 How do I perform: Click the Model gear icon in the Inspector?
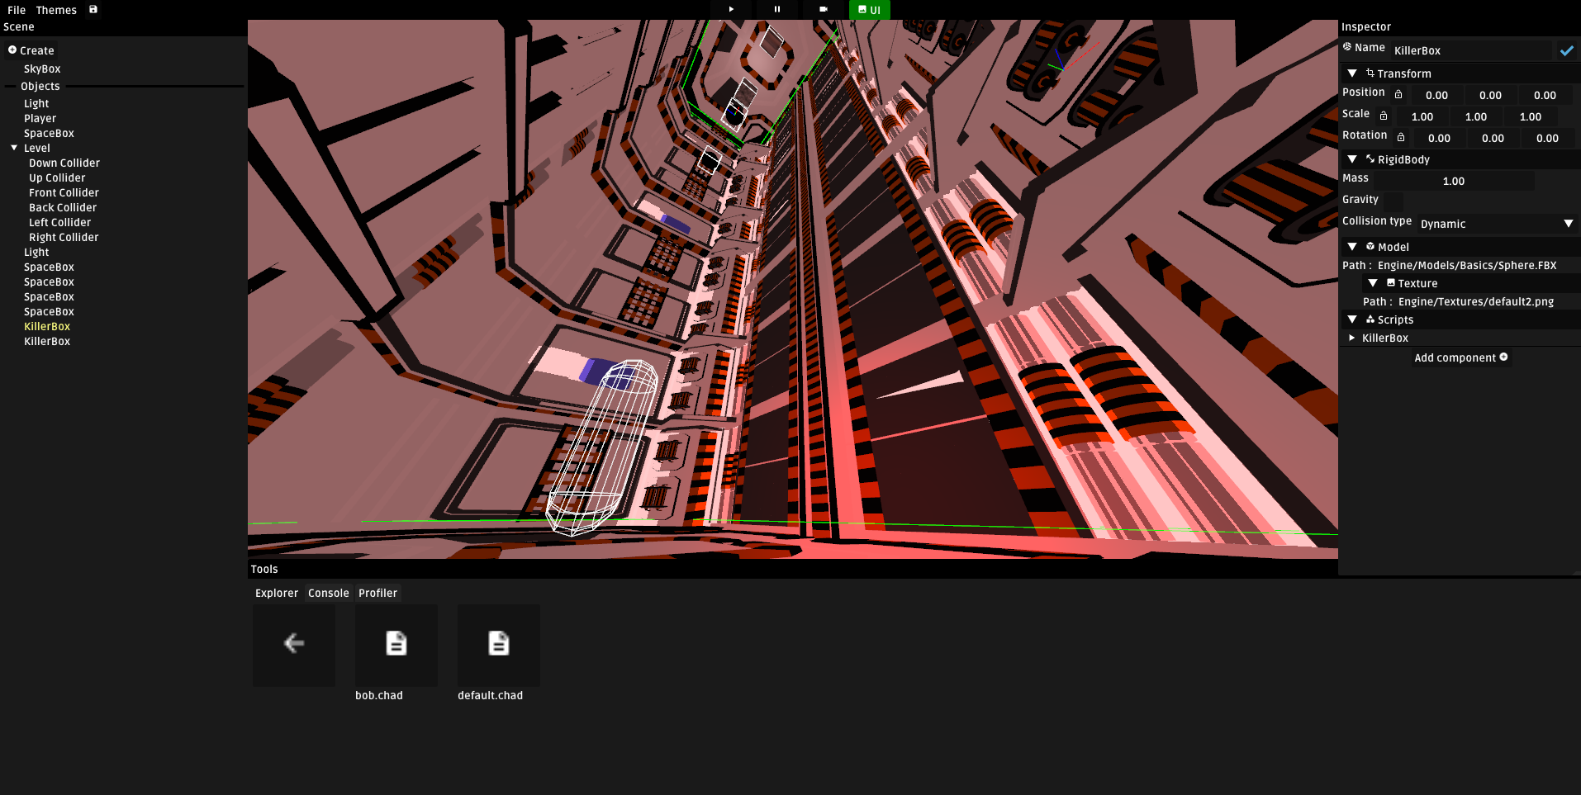click(1369, 246)
